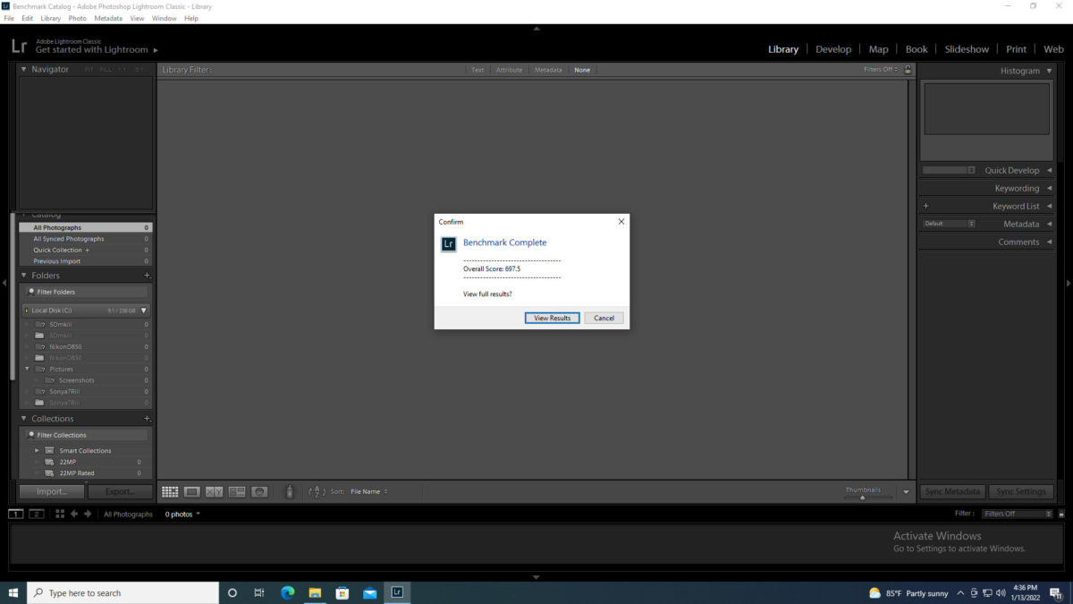Expand the Keywording panel
This screenshot has width=1073, height=604.
click(x=1049, y=188)
